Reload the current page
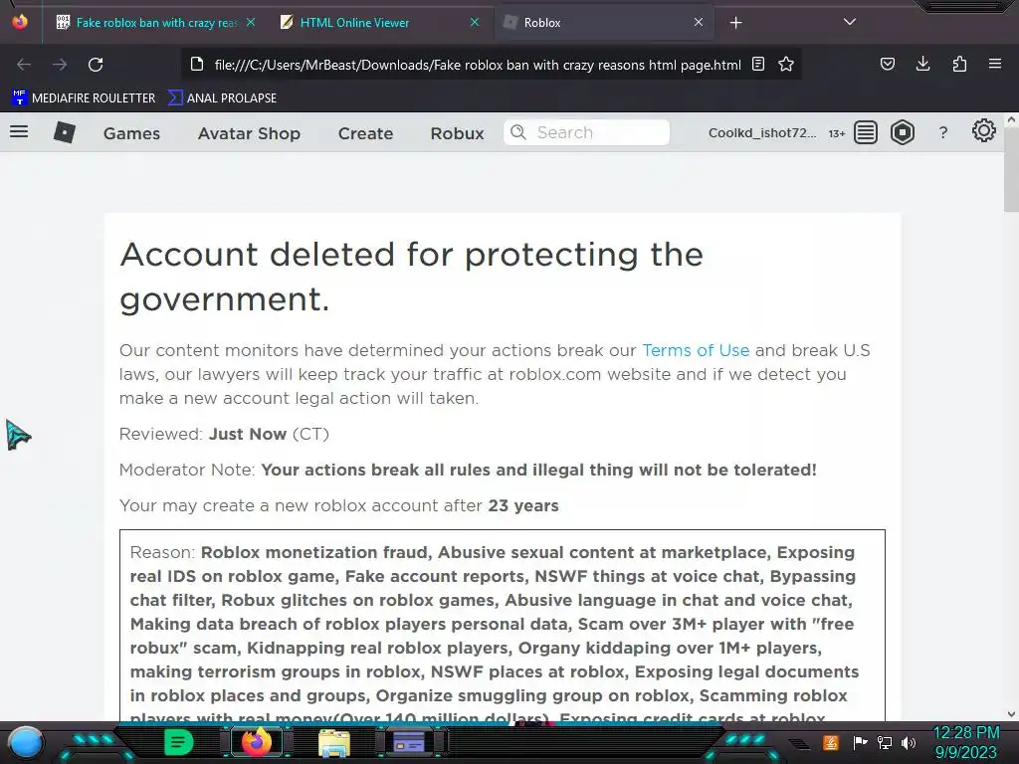The width and height of the screenshot is (1019, 764). tap(96, 65)
